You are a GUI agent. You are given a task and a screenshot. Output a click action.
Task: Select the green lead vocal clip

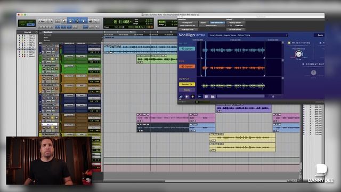tap(157, 59)
